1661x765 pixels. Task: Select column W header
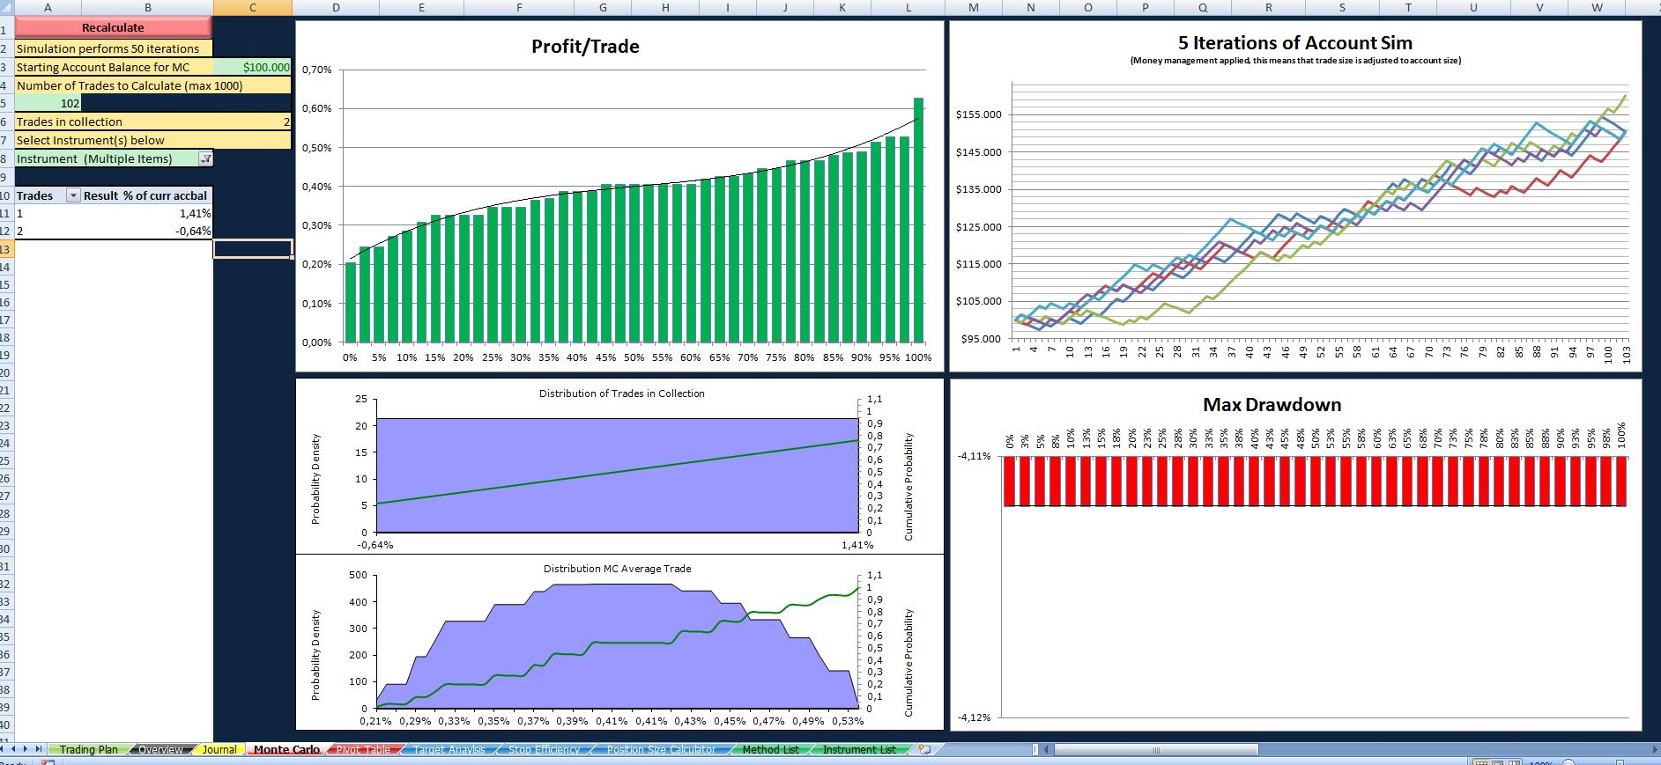[1597, 7]
